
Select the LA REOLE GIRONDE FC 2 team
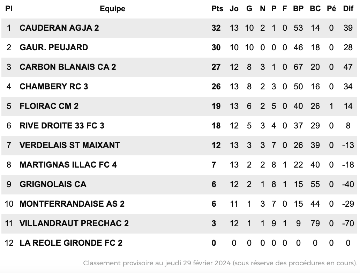click(71, 243)
